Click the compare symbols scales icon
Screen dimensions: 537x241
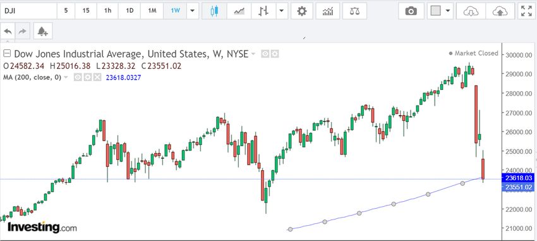(355, 11)
